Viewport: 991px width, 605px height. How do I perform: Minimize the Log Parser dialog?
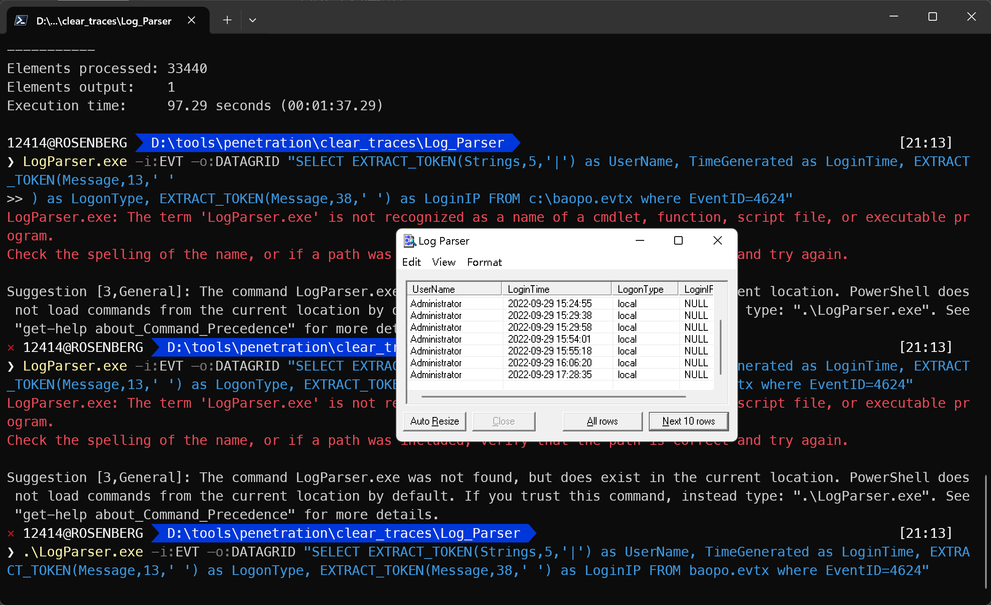(640, 241)
